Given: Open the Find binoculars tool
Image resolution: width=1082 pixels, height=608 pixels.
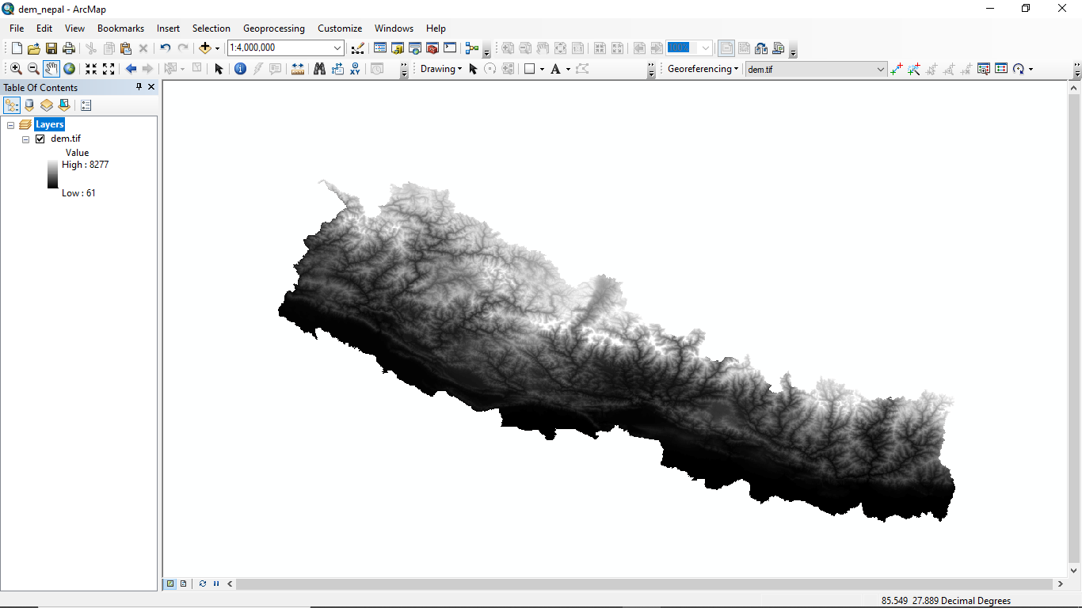Looking at the screenshot, I should tap(319, 69).
